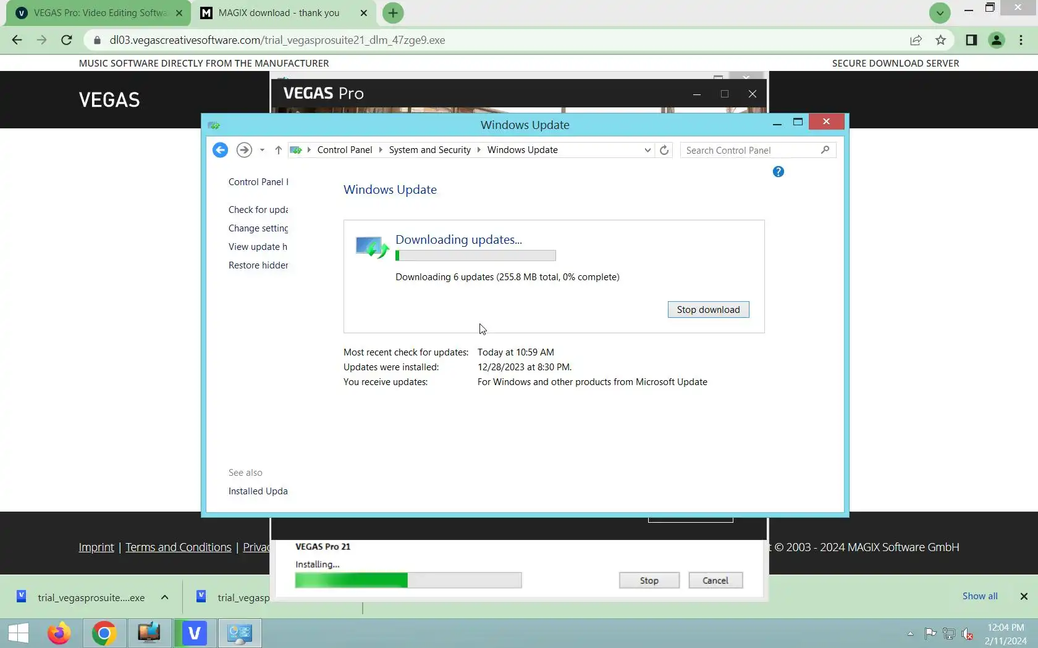This screenshot has height=648, width=1038.
Task: Open Chrome's tab search dropdown
Action: 940,13
